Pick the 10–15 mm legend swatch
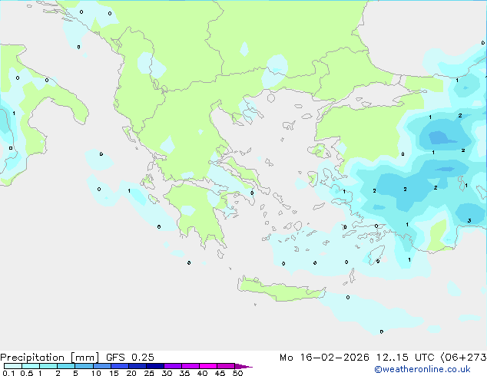This screenshot has height=376, width=487. click(x=101, y=366)
